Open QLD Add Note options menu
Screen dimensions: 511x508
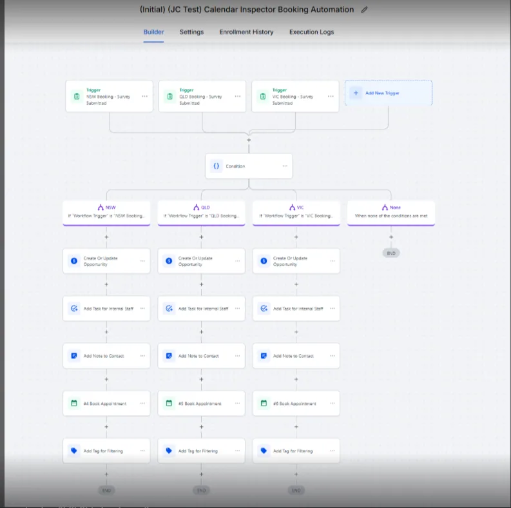click(x=237, y=356)
